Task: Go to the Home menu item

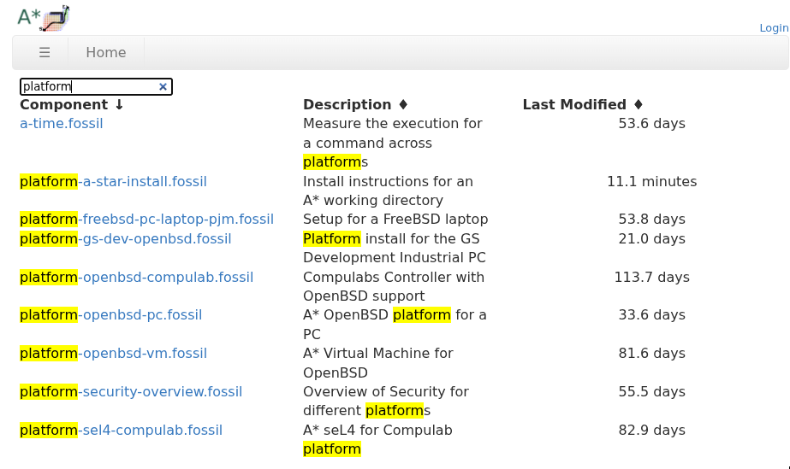Action: pos(106,53)
